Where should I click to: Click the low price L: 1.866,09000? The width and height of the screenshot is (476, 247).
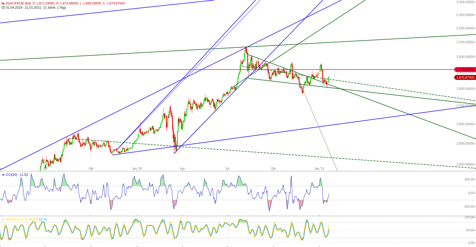(90, 3)
